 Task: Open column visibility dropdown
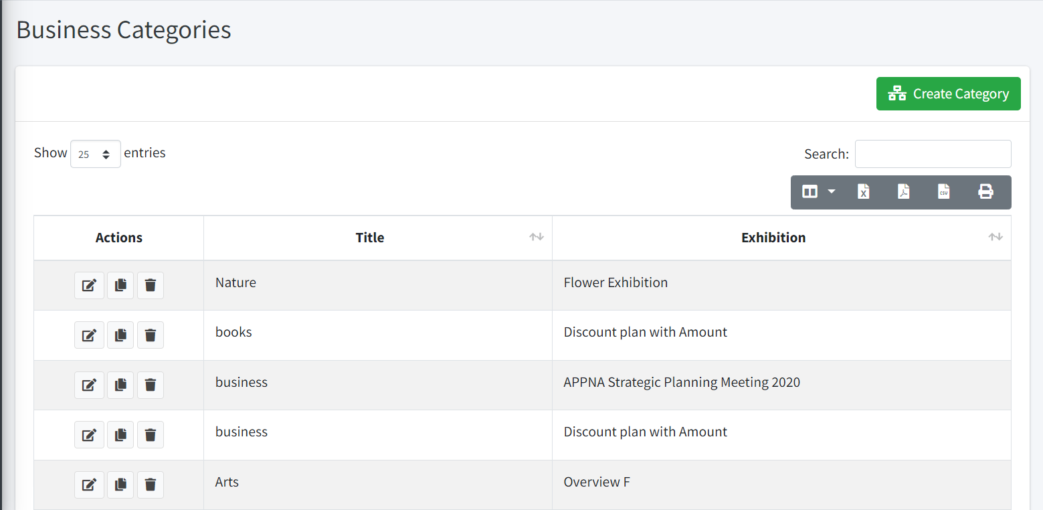click(x=819, y=192)
